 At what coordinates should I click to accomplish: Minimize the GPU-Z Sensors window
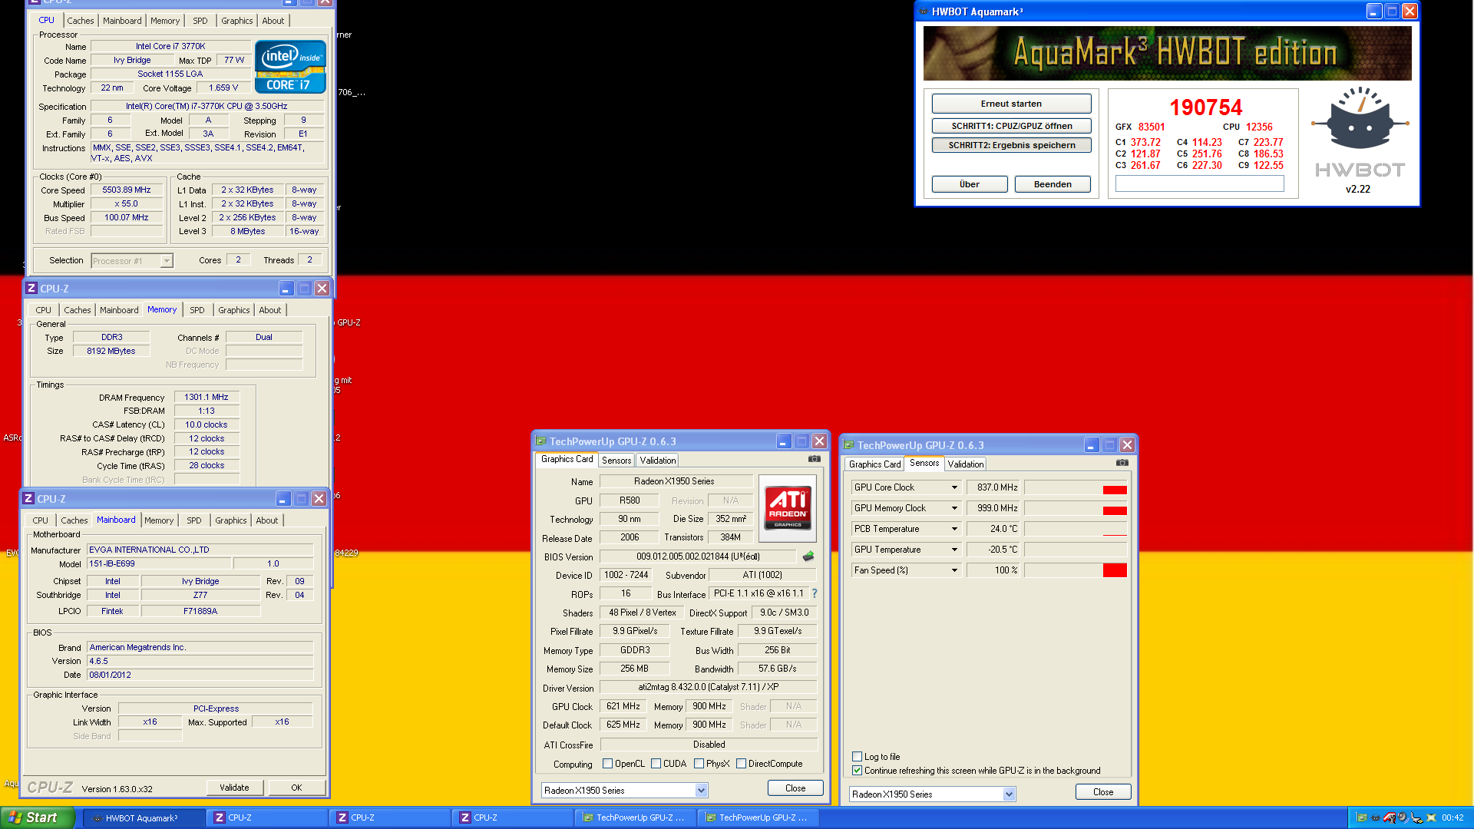[1092, 445]
